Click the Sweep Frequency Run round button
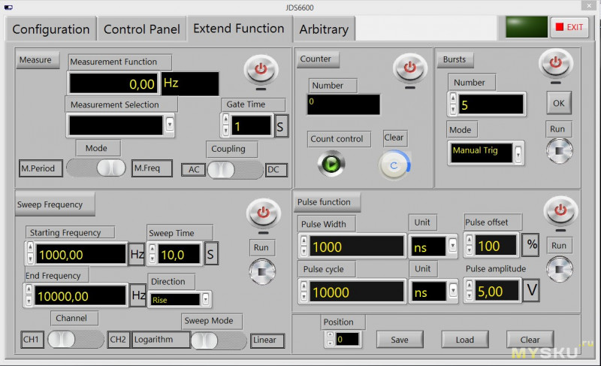The width and height of the screenshot is (601, 366). (x=262, y=271)
